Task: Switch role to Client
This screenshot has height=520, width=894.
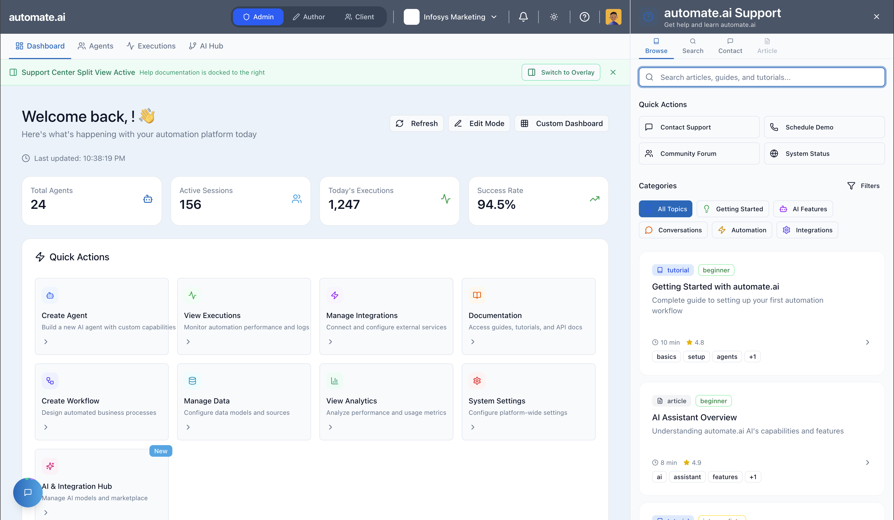Action: tap(359, 17)
